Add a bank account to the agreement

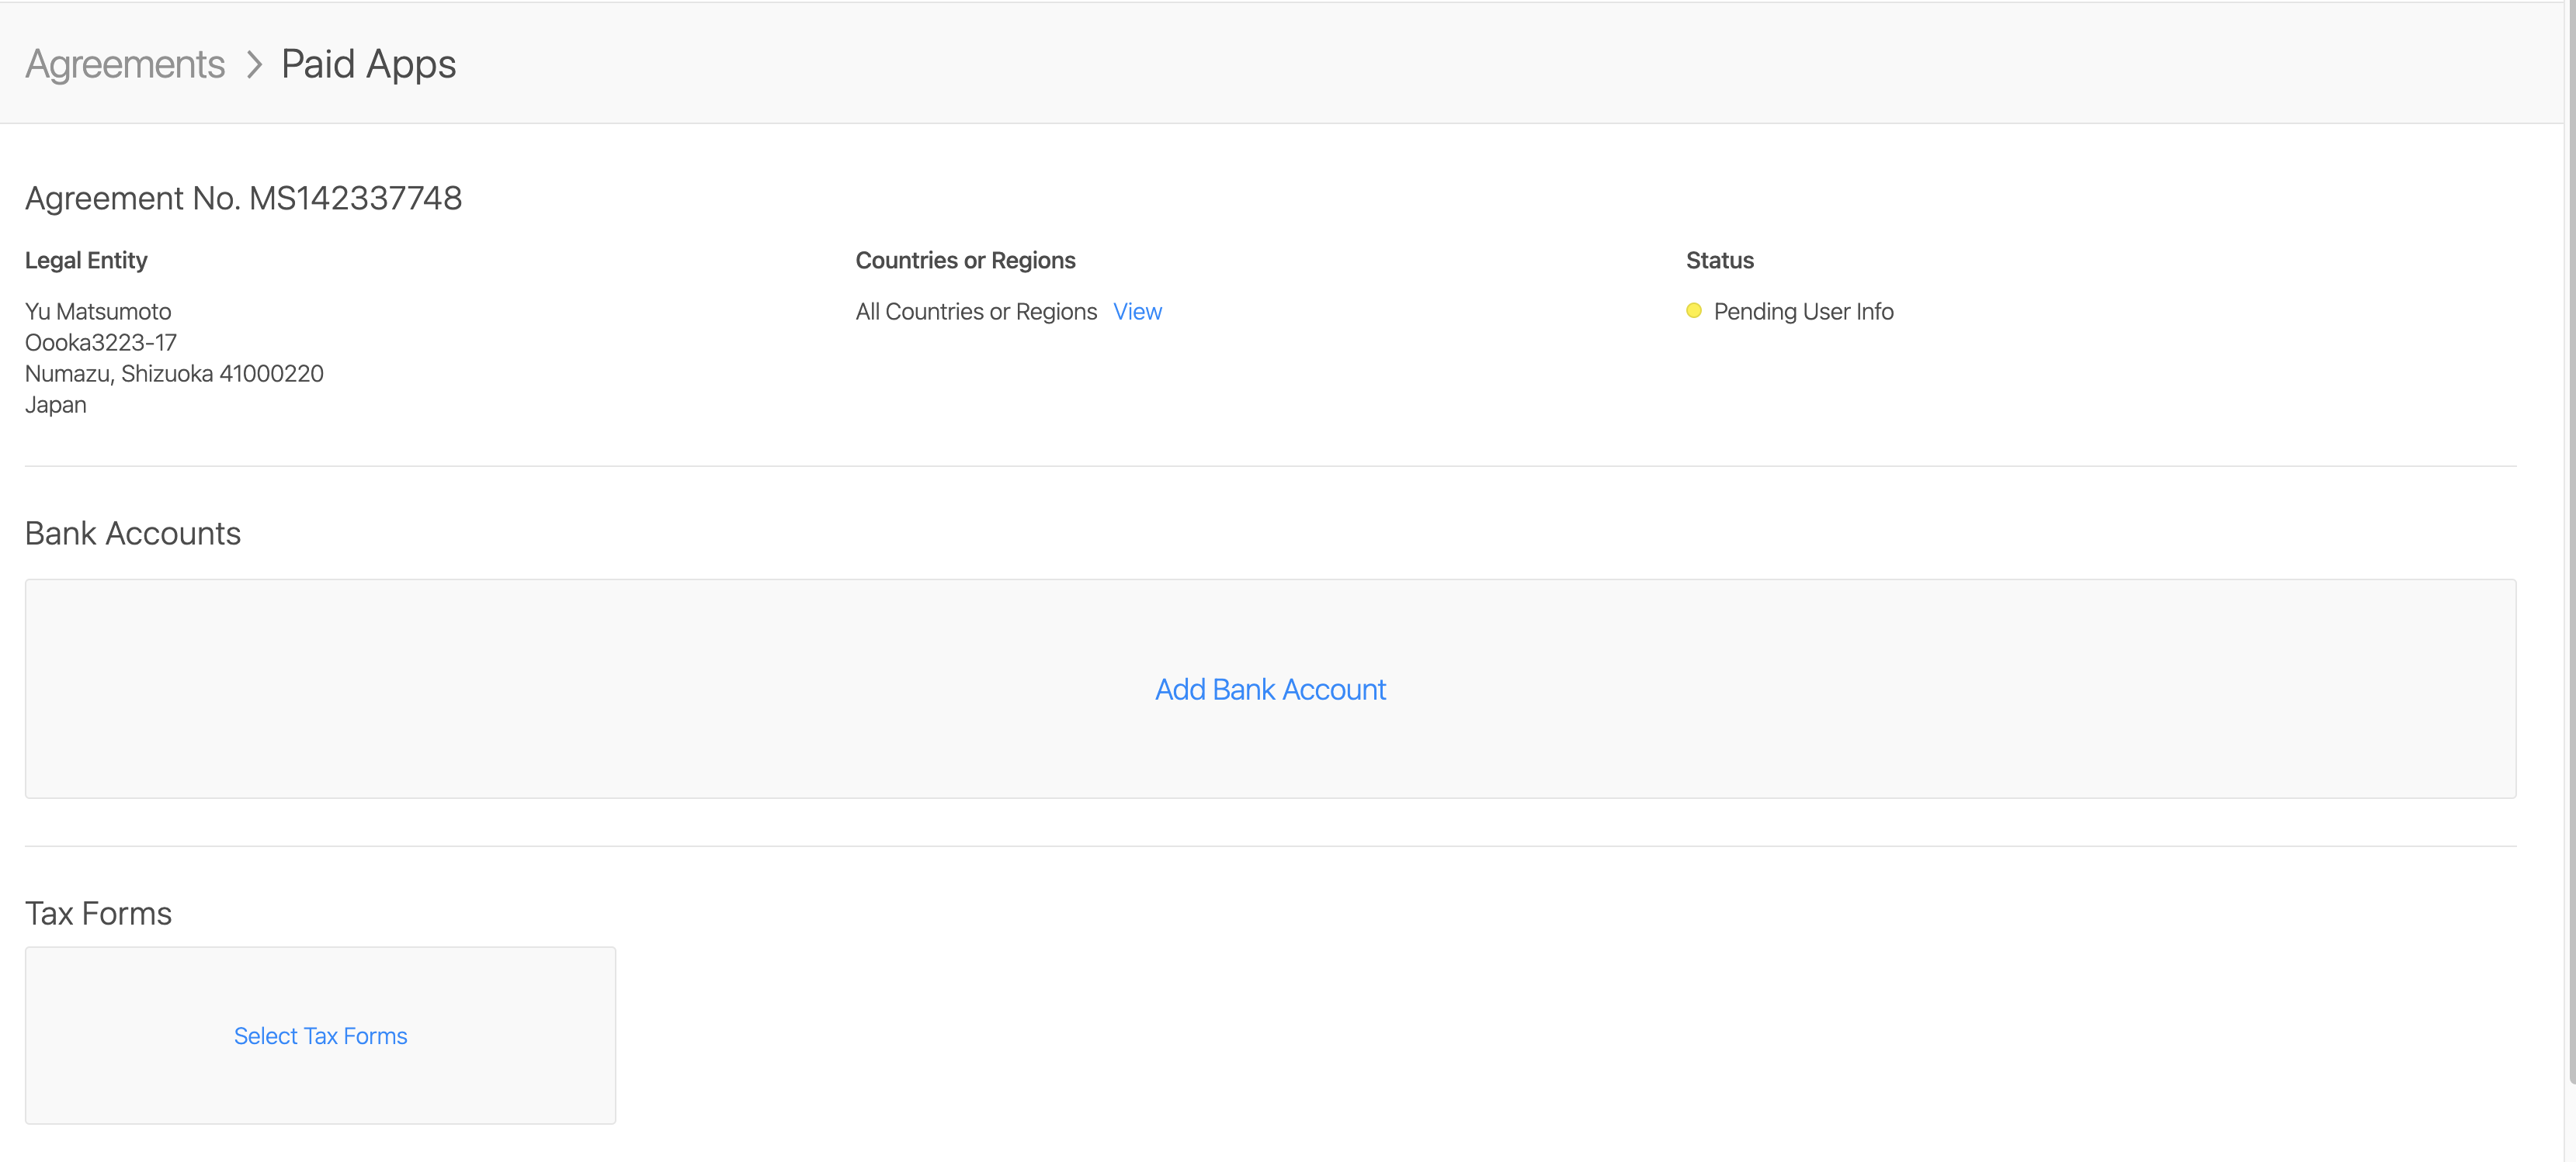click(1270, 690)
